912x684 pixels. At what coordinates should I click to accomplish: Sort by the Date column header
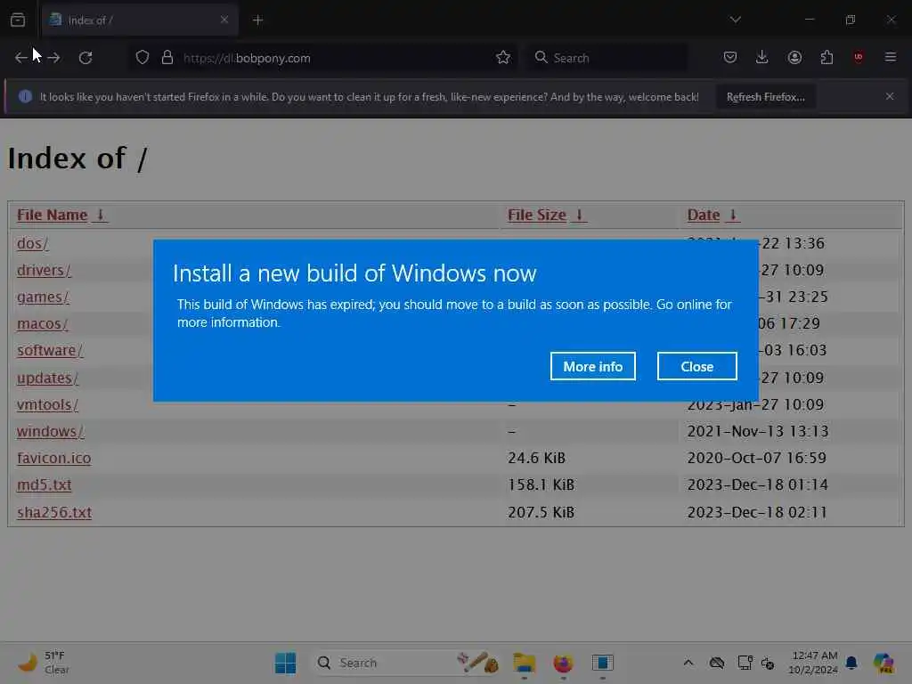click(704, 216)
